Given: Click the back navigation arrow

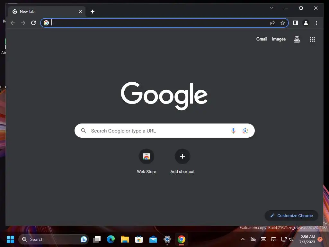Looking at the screenshot, I should coord(13,23).
